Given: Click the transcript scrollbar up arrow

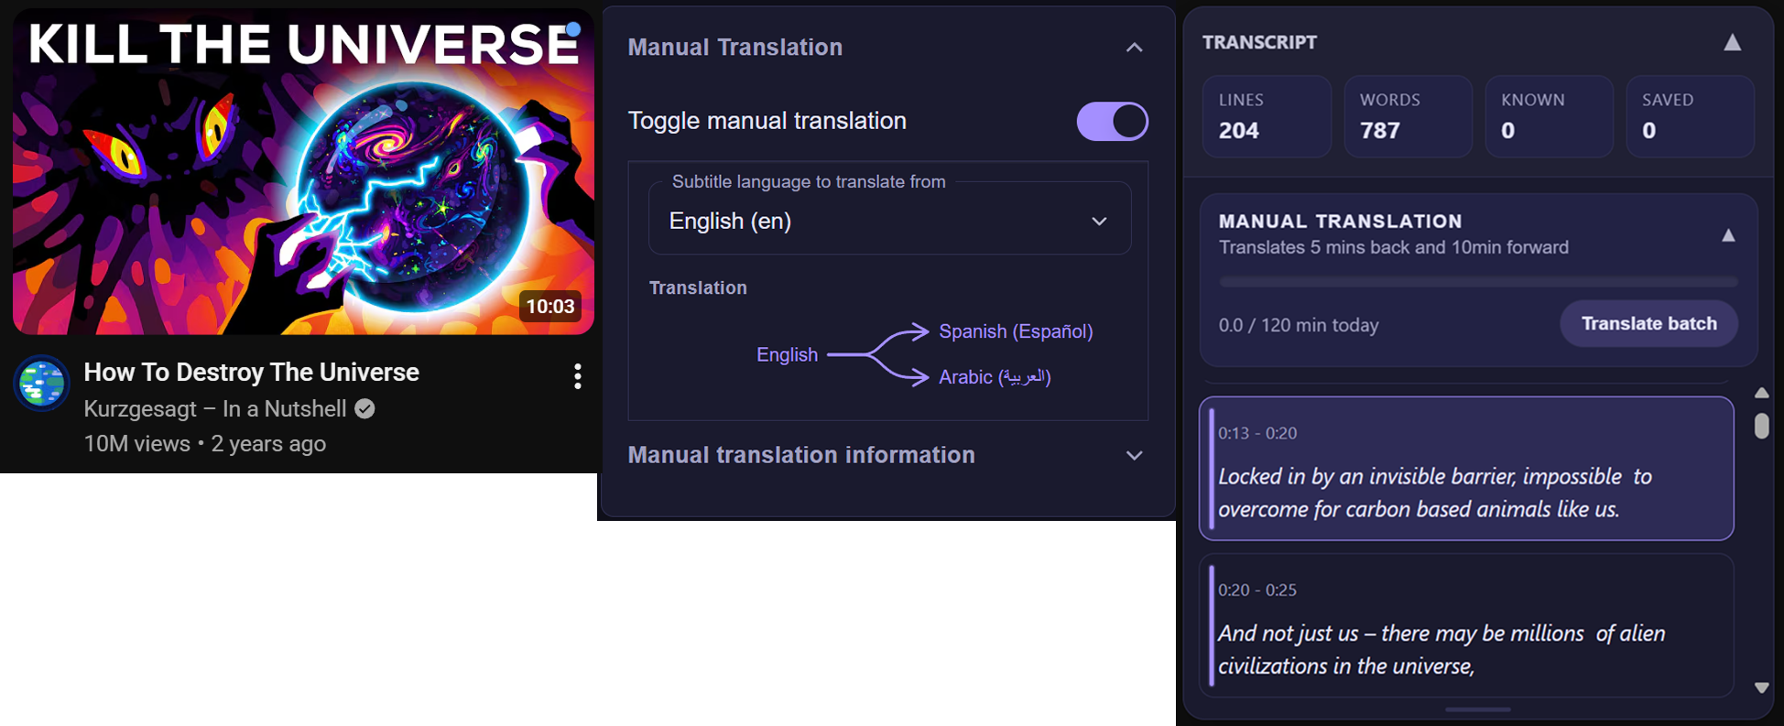Looking at the screenshot, I should 1761,393.
